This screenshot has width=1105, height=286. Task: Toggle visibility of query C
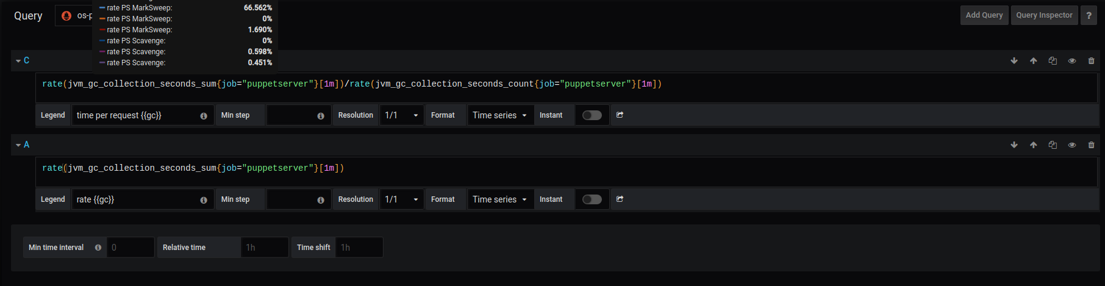1072,61
